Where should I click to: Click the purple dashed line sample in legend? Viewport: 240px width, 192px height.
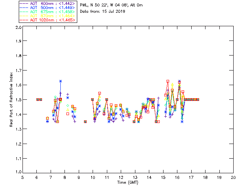pos(24,3)
